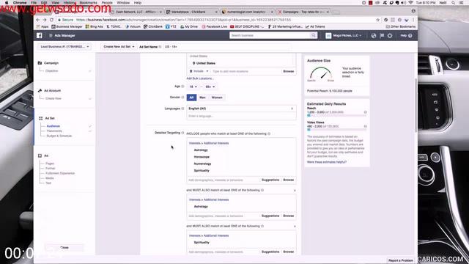Select Budget & Schedule in sidebar tree
469x264 pixels.
point(59,136)
